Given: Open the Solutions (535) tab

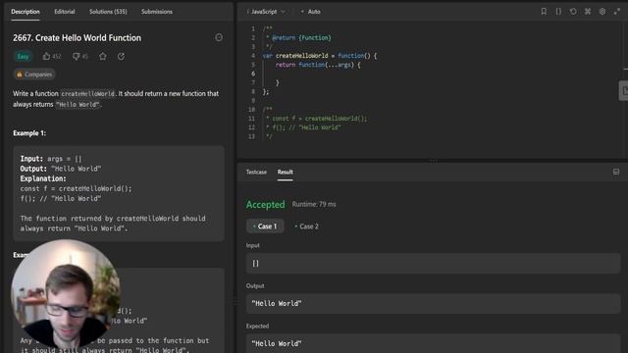Looking at the screenshot, I should [108, 12].
